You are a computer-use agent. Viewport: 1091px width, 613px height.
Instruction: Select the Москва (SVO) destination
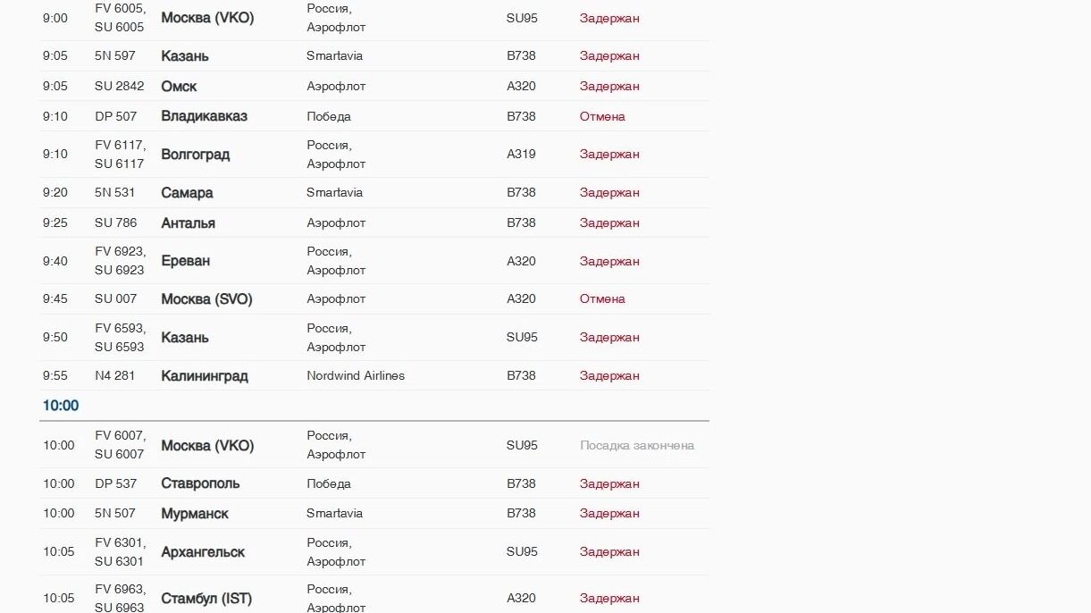pos(206,299)
